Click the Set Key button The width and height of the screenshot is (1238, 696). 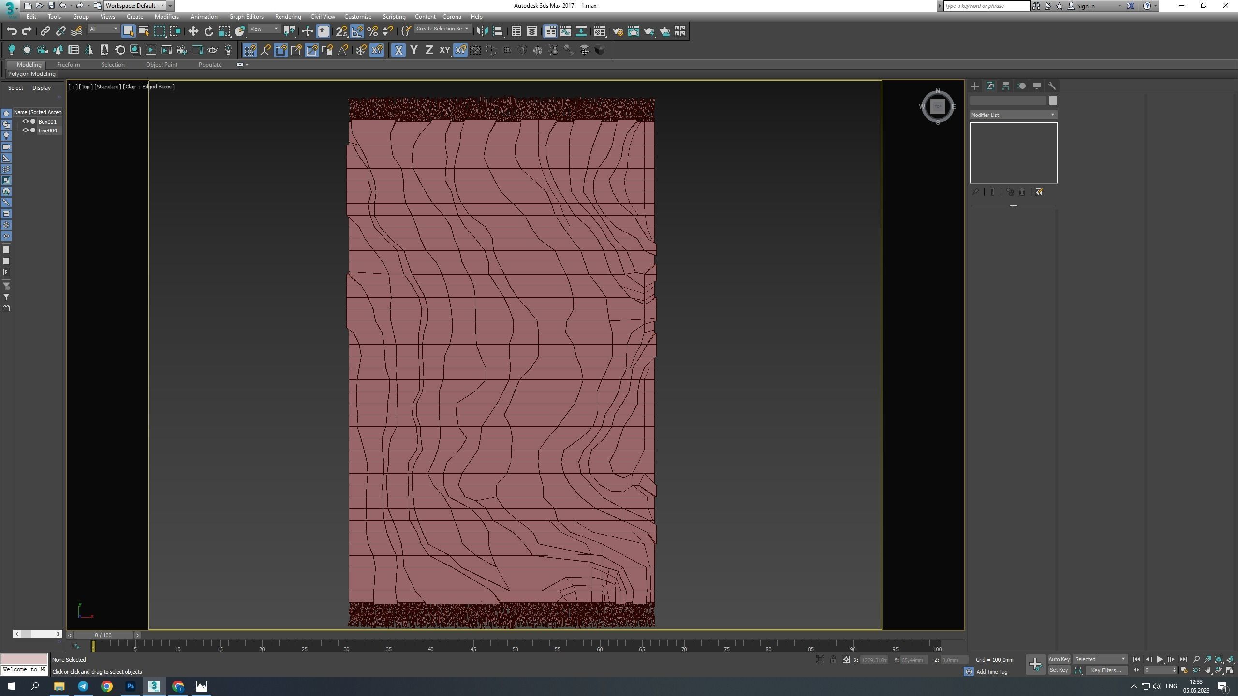pyautogui.click(x=1059, y=670)
